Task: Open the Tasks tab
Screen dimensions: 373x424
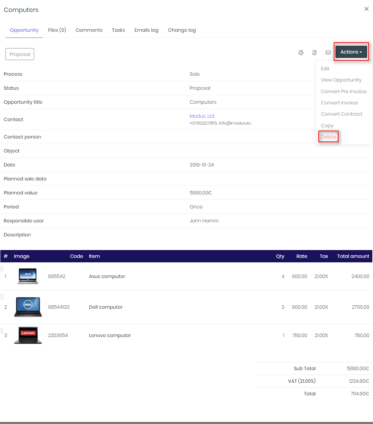Action: [118, 30]
